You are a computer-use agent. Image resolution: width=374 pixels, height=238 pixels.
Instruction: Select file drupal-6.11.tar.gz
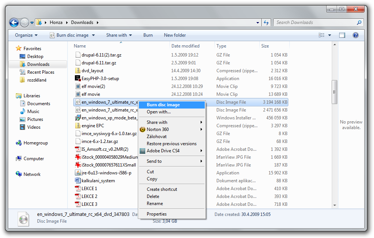click(x=99, y=63)
